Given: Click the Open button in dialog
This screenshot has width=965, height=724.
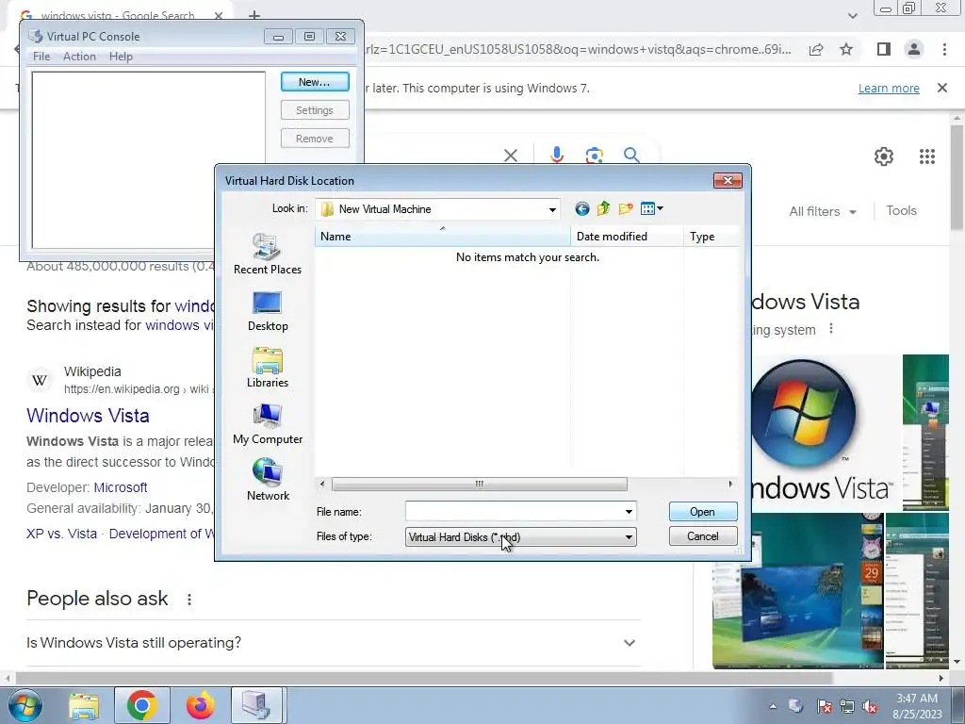Looking at the screenshot, I should 703,512.
